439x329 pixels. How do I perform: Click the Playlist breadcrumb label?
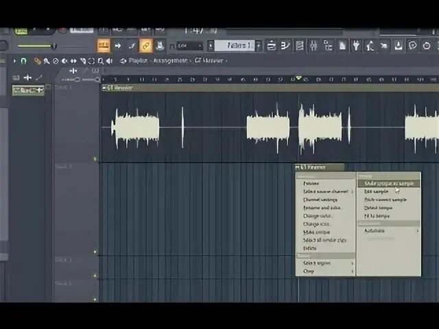pyautogui.click(x=138, y=61)
